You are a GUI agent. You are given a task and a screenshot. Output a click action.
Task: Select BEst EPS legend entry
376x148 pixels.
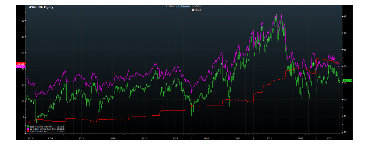tap(39, 131)
